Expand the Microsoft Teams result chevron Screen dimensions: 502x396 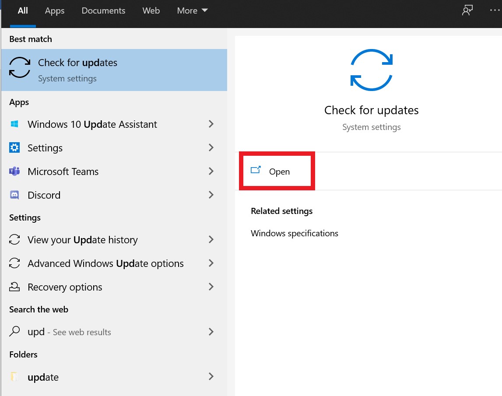(211, 172)
